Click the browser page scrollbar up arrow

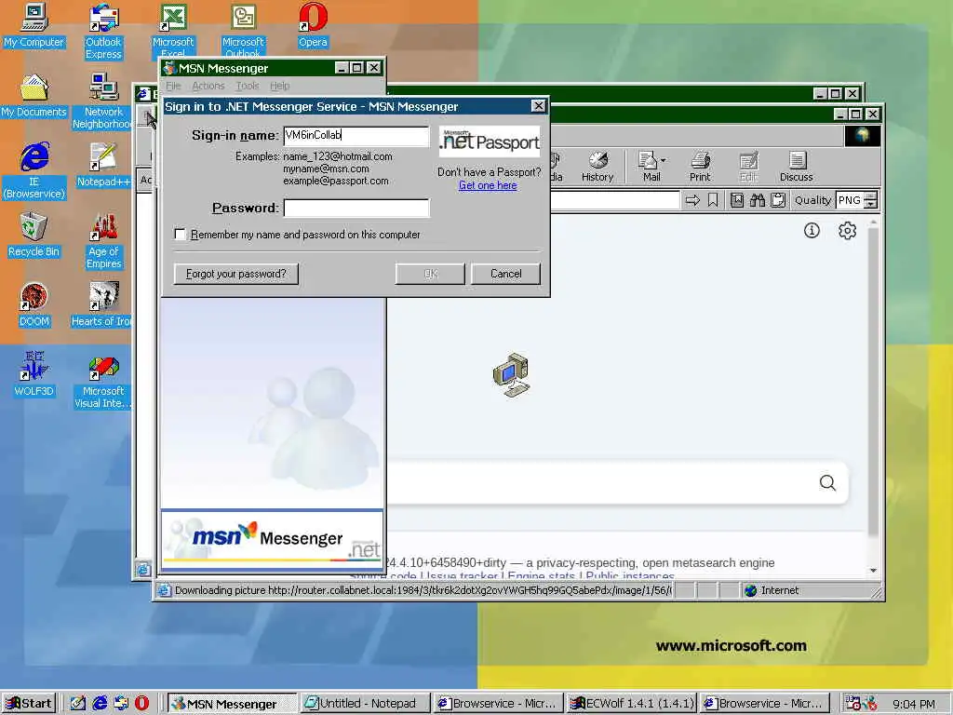(x=873, y=223)
